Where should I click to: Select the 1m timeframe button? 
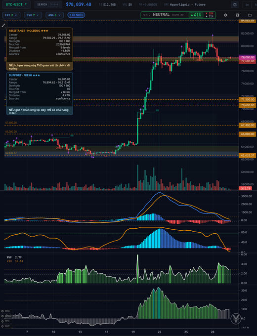click(x=247, y=4)
